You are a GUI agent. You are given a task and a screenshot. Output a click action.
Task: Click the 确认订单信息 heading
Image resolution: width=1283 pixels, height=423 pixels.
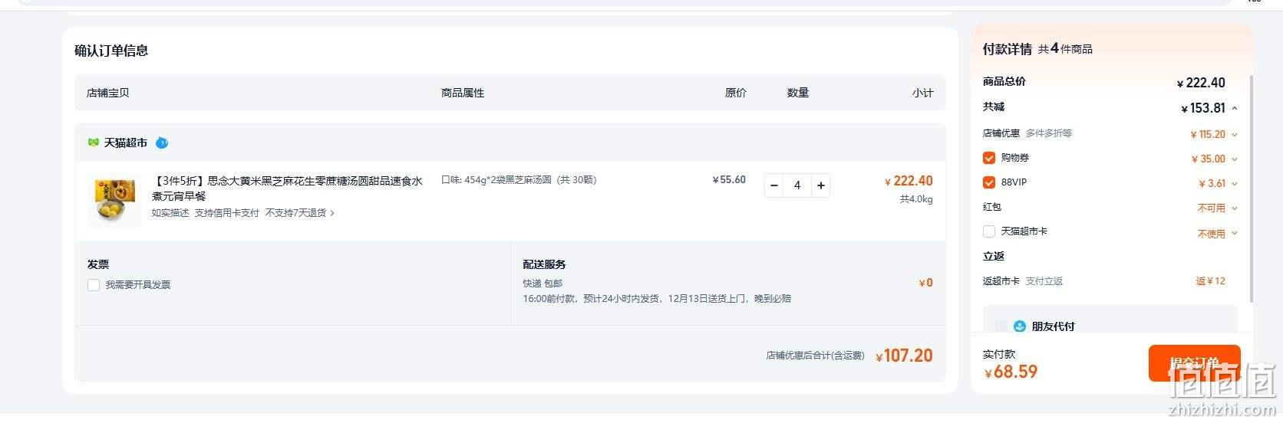pos(111,51)
